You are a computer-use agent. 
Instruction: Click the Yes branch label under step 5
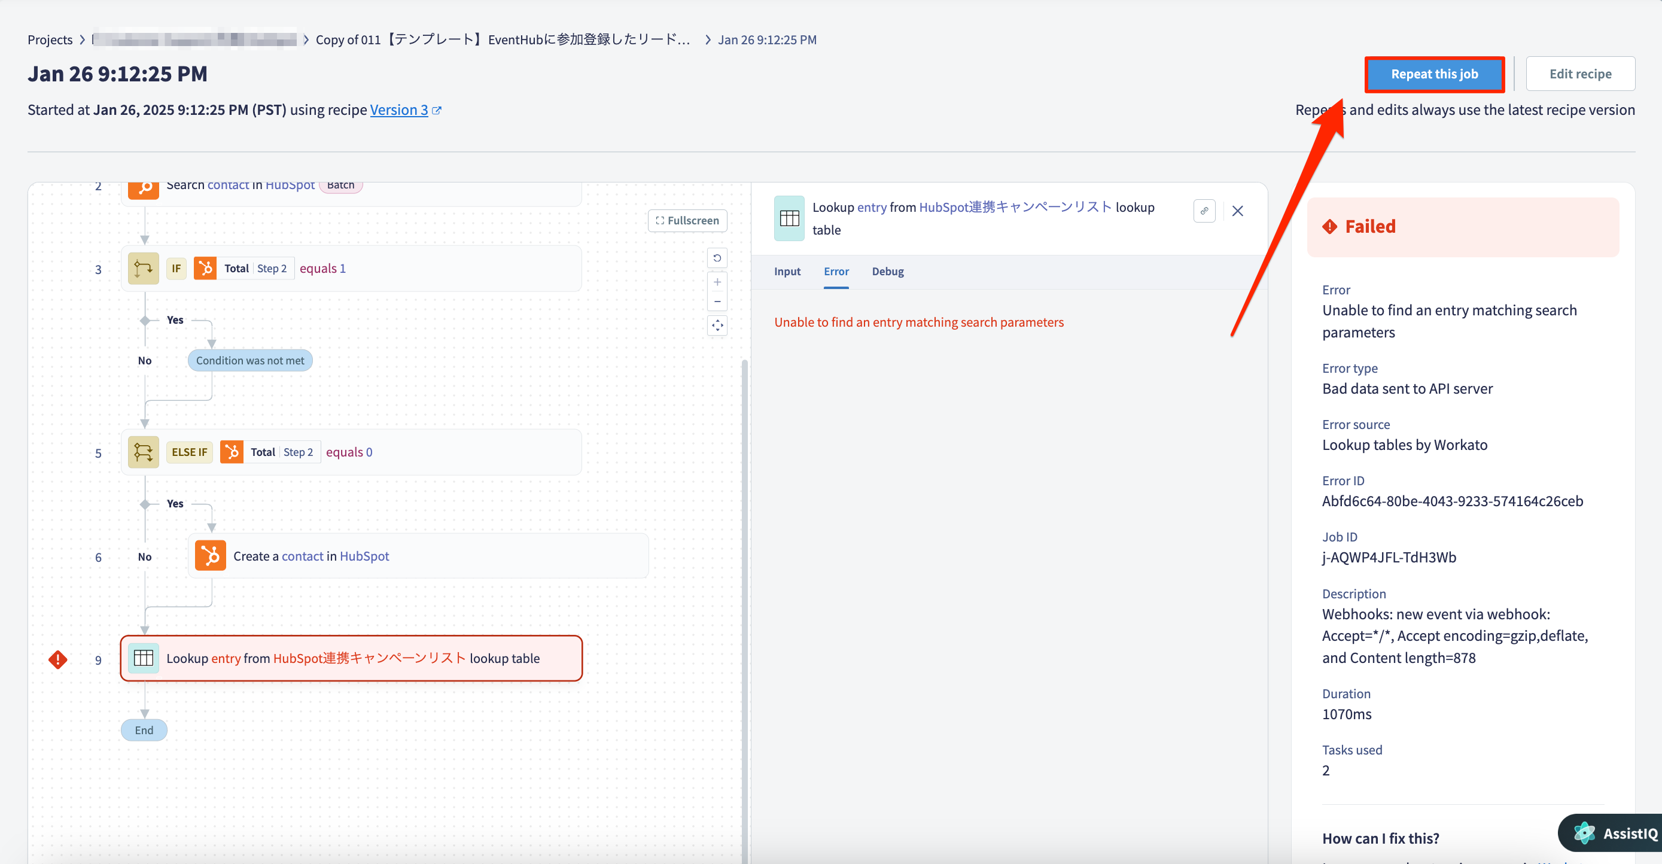[175, 504]
